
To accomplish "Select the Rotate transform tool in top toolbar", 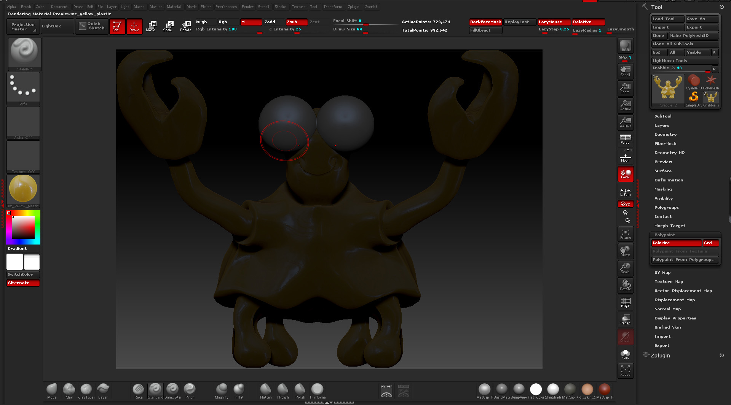I will (x=185, y=26).
